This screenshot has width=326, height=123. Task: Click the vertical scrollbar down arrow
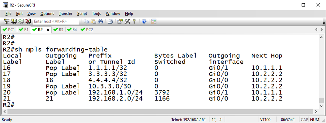322,106
